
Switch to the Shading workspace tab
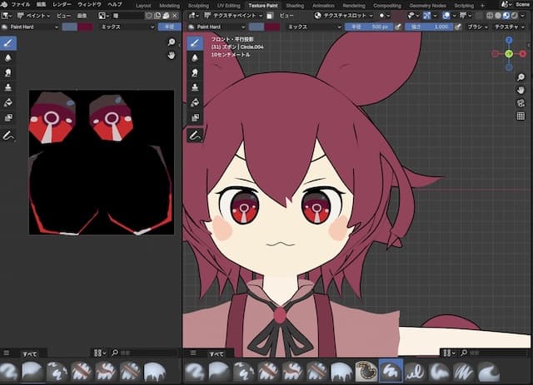295,5
